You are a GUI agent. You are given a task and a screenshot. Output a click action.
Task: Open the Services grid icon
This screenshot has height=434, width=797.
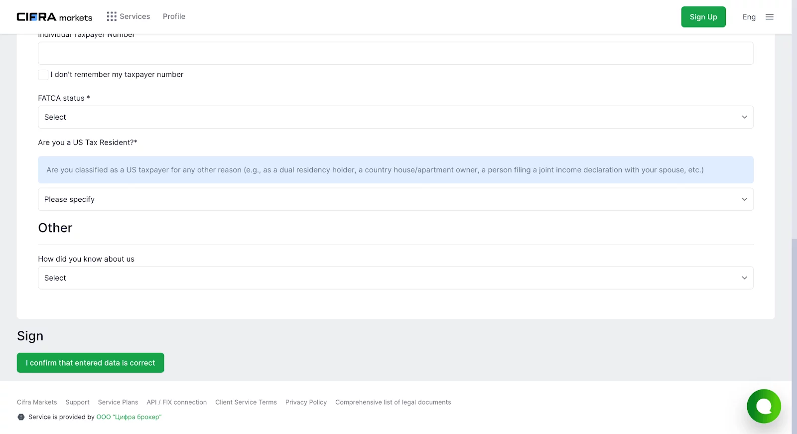(x=112, y=16)
